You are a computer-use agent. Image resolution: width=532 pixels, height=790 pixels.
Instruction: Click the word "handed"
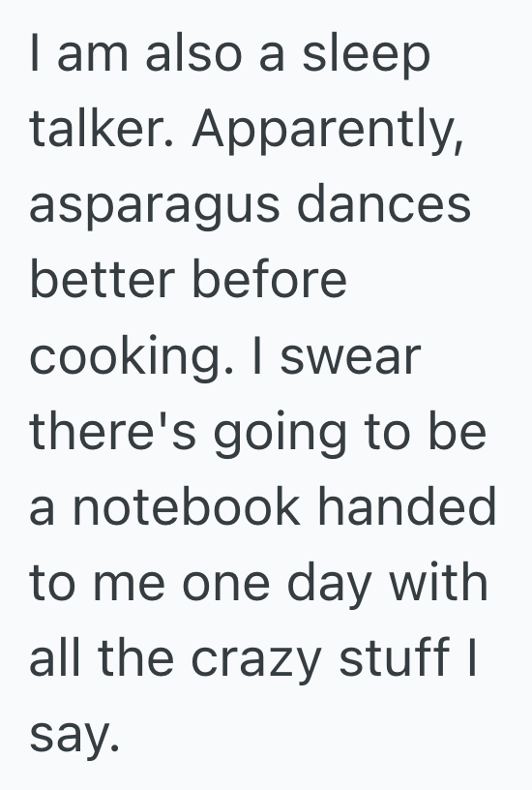pyautogui.click(x=407, y=505)
